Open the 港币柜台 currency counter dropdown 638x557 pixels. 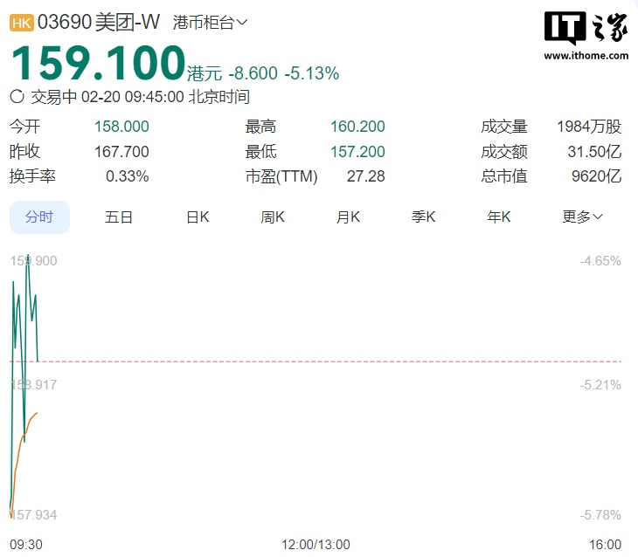coord(210,23)
